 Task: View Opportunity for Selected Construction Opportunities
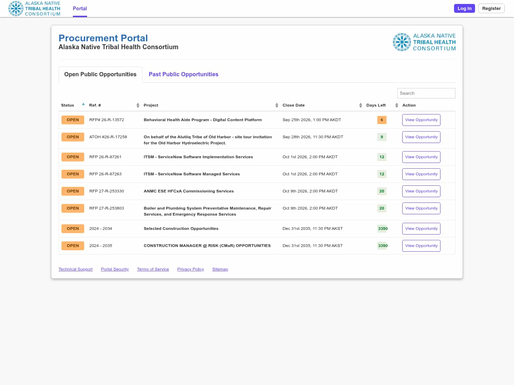point(421,229)
